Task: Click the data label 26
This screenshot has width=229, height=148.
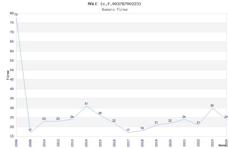Action: point(100,113)
